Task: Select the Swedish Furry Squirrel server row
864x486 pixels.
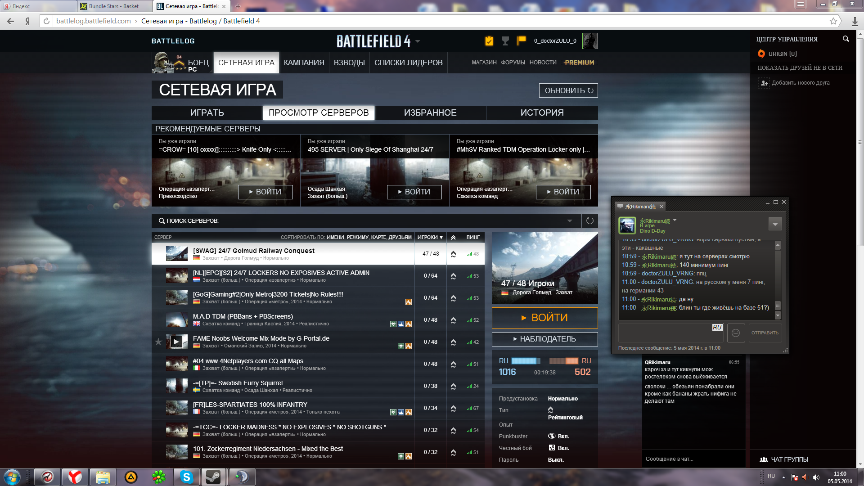Action: point(318,387)
